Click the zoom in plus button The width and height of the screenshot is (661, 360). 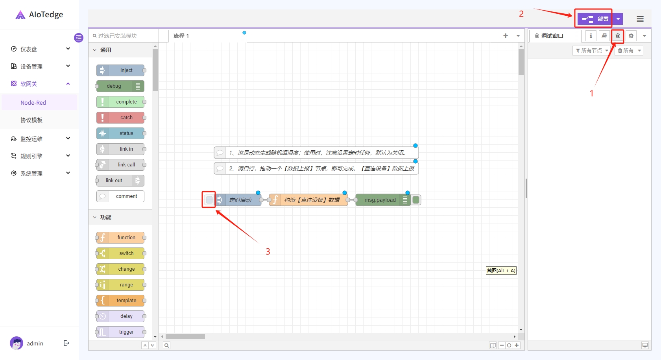pyautogui.click(x=517, y=345)
